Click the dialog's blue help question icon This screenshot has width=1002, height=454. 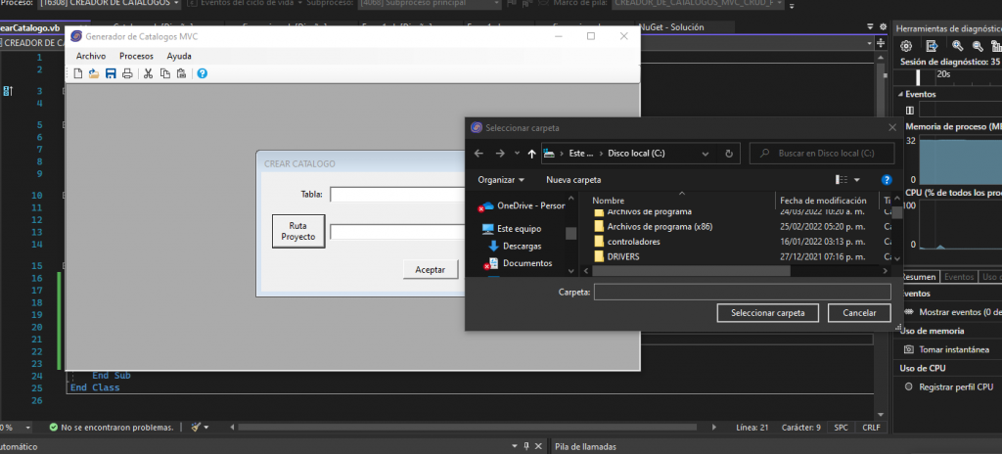pyautogui.click(x=886, y=180)
